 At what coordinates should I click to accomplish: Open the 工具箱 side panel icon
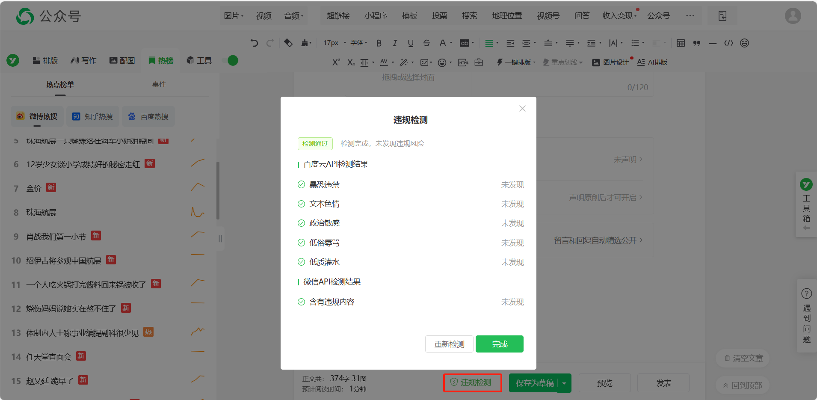click(x=806, y=184)
